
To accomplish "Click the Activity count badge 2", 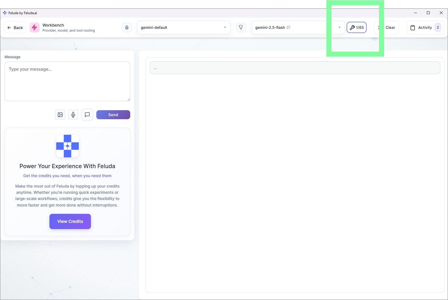I will tap(438, 27).
